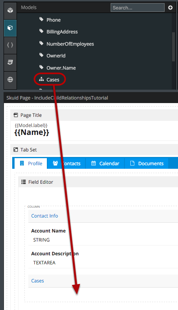This screenshot has height=310, width=178.
Task: Open the CSS resources icon in sidebar
Action: coord(10,62)
